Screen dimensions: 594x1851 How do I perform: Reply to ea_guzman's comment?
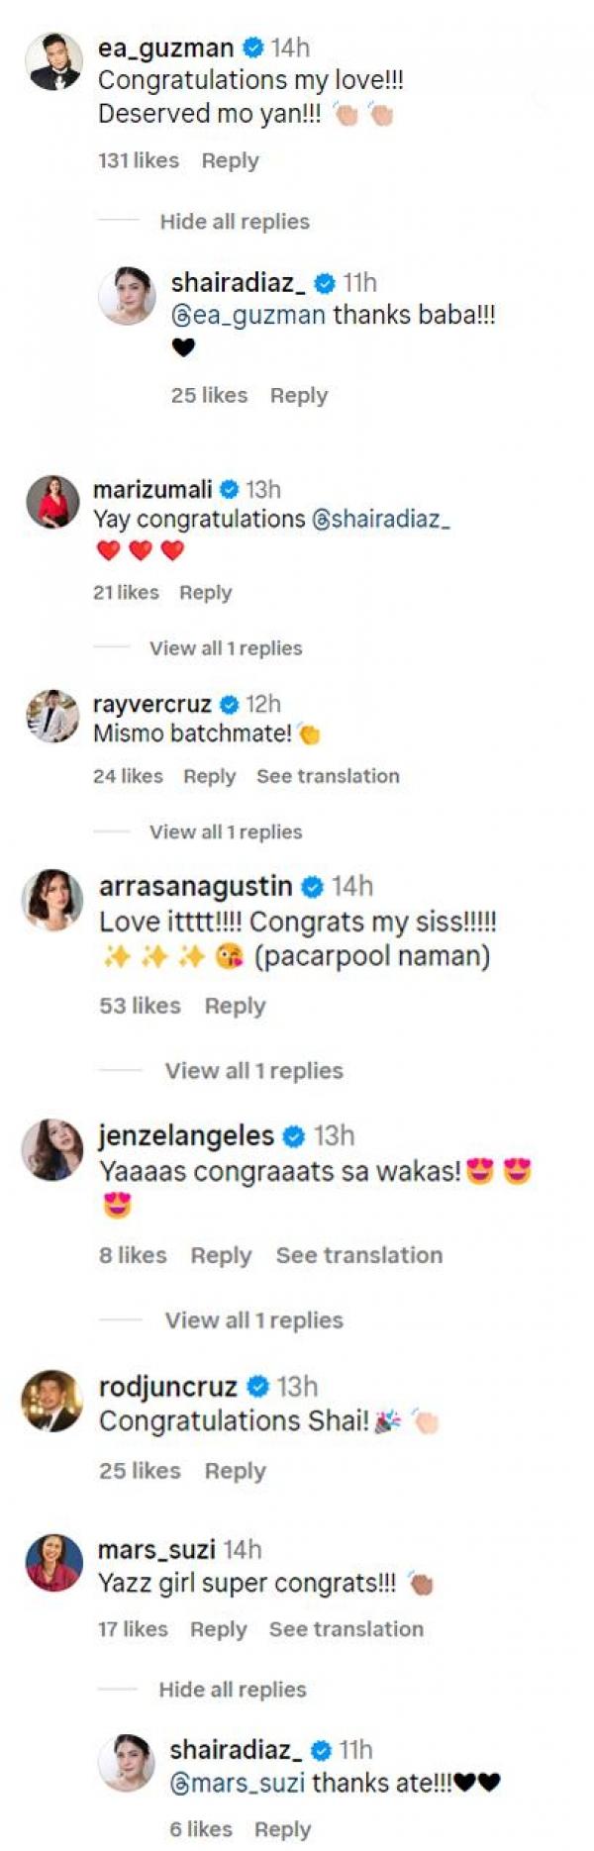coord(230,160)
